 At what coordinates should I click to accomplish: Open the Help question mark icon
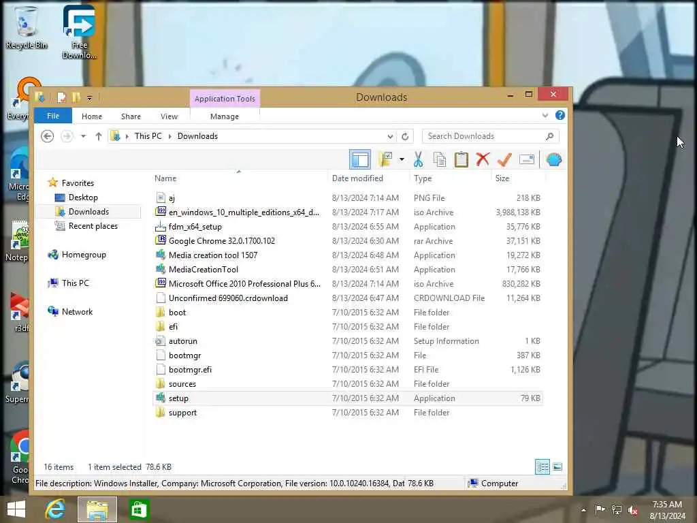pos(560,115)
